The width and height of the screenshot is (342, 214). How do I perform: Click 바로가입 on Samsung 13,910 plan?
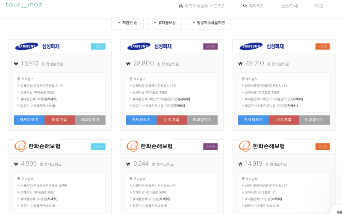coord(59,120)
